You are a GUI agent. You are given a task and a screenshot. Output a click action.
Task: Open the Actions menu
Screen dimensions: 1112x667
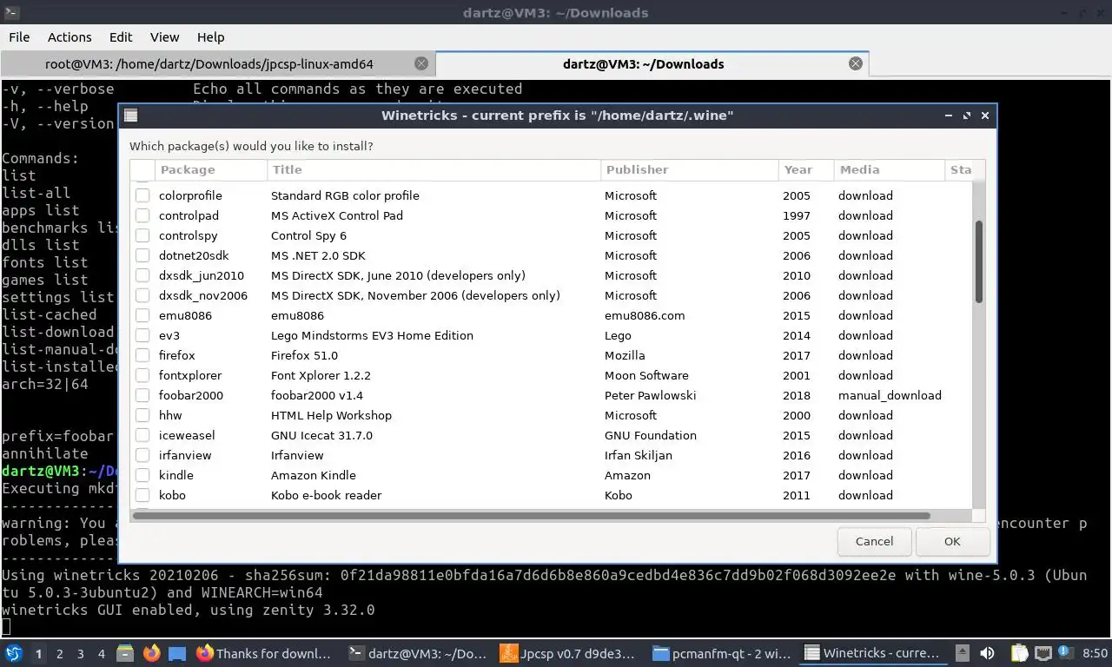69,37
